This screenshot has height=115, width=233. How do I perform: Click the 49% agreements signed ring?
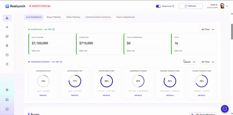[138, 81]
